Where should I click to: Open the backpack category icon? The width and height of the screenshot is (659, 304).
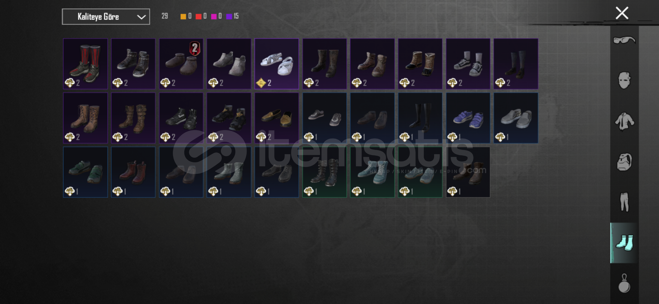[624, 162]
